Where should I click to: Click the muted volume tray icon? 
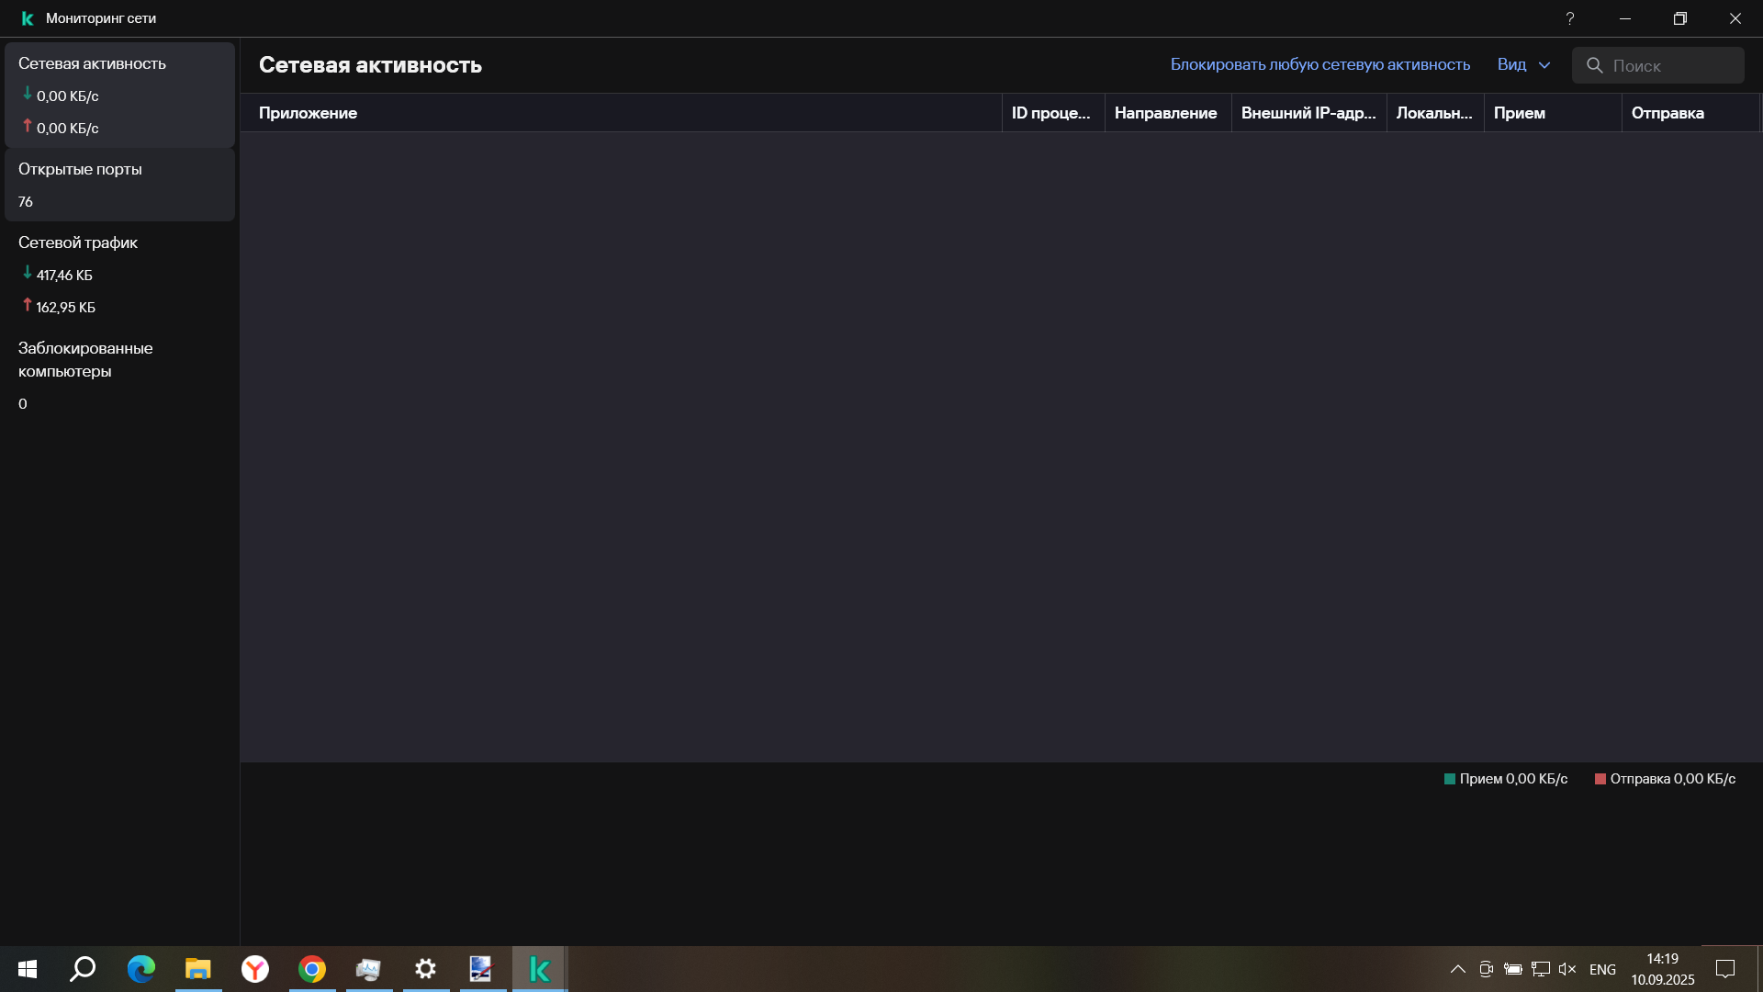1567,969
